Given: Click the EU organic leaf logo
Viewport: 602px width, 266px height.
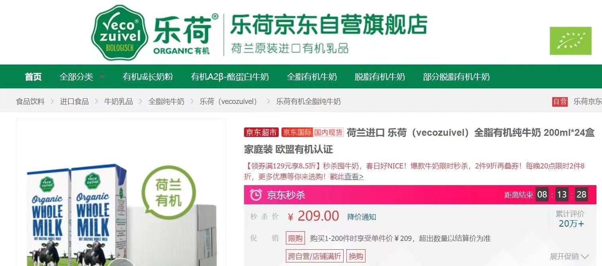Looking at the screenshot, I should pyautogui.click(x=571, y=41).
